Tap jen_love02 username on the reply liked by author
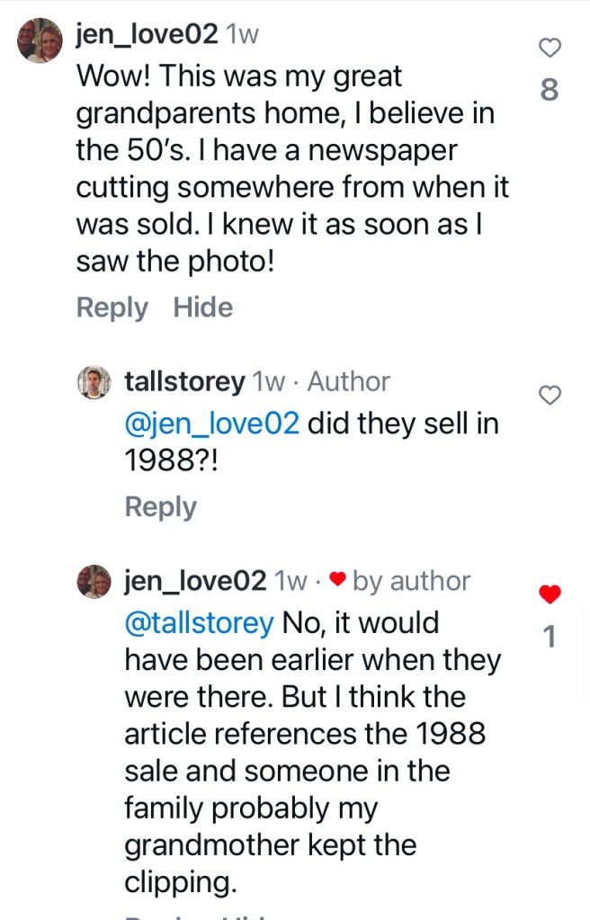The width and height of the screenshot is (590, 920). click(195, 581)
